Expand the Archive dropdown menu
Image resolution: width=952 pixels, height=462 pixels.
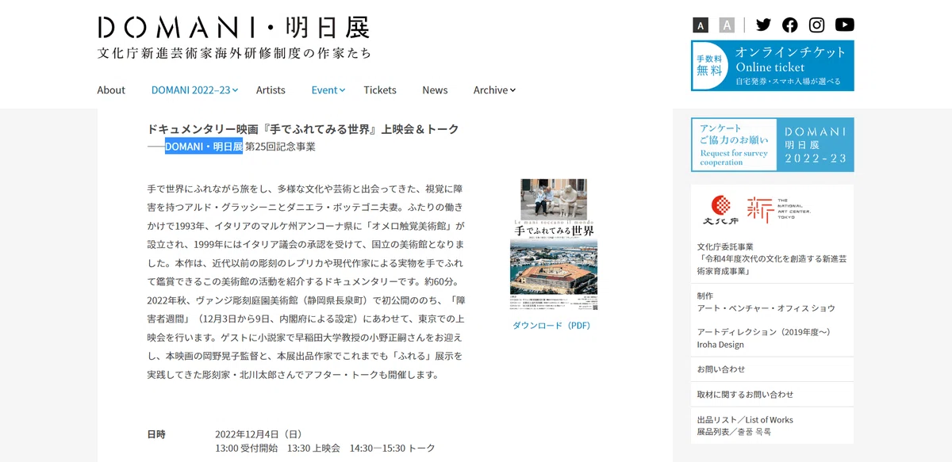[494, 90]
